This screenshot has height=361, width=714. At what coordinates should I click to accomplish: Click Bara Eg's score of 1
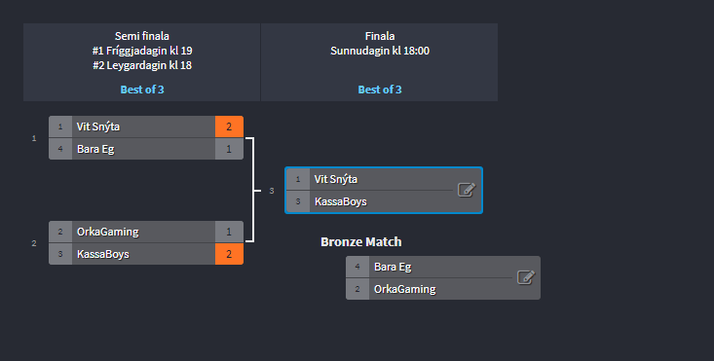229,149
